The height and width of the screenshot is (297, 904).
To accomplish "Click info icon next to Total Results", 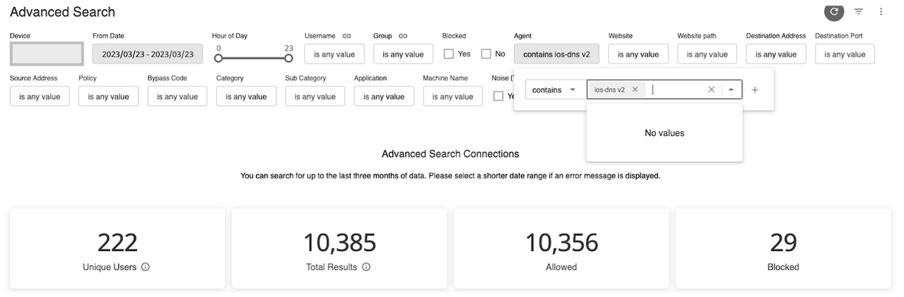I will (366, 267).
